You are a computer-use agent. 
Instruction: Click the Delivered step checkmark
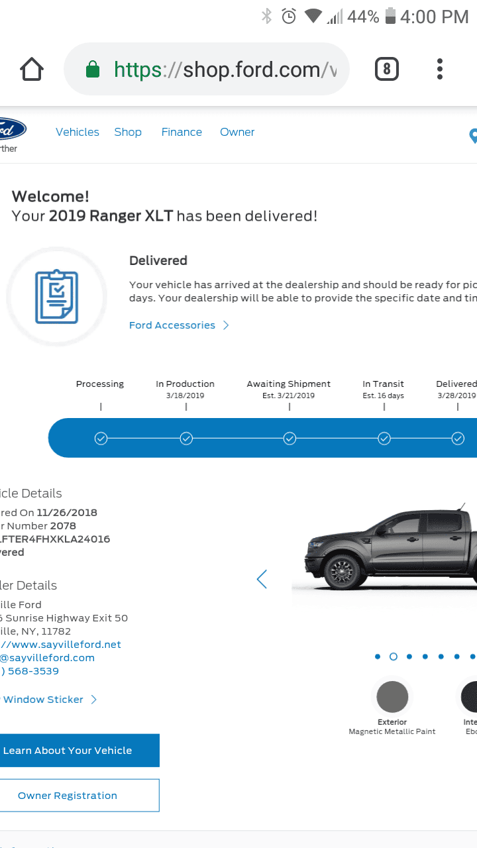458,438
